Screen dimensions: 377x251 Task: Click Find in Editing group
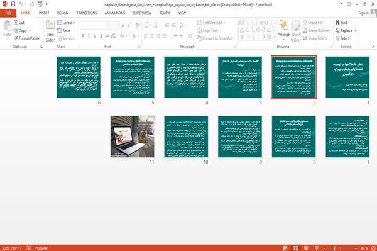coord(341,23)
